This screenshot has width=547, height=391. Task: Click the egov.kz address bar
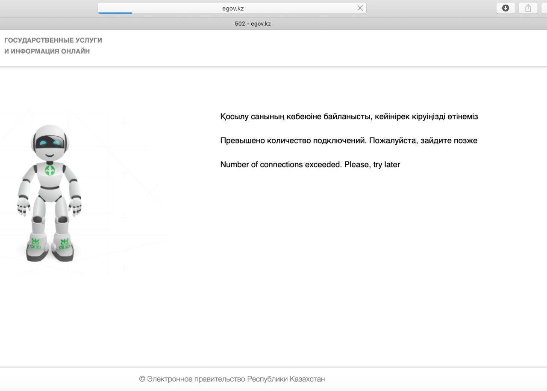(x=232, y=8)
